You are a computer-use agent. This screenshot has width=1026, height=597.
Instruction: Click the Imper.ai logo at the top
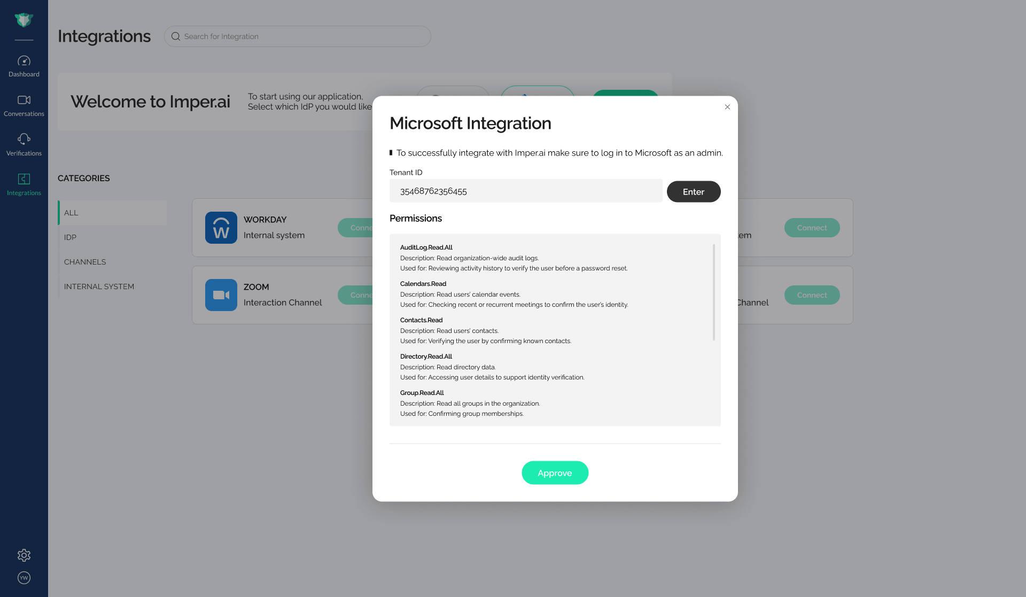pos(24,19)
